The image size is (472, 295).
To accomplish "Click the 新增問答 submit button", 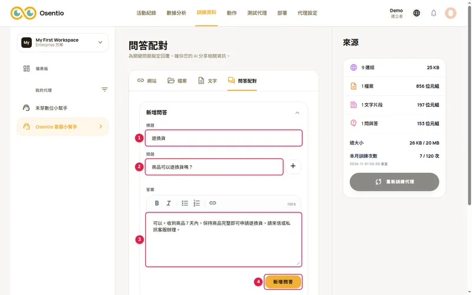I will [283, 282].
